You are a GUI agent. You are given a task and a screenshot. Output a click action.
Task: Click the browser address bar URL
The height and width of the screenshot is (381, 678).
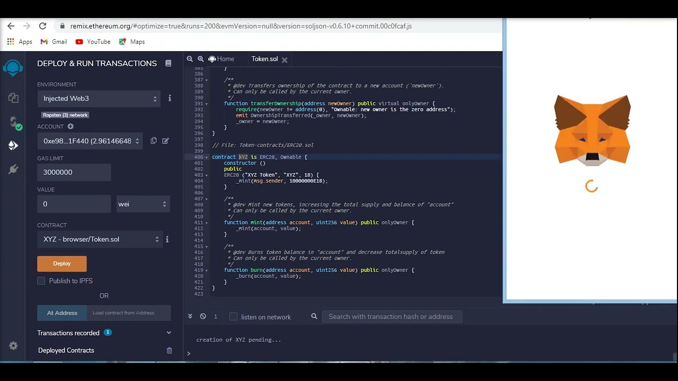point(241,26)
